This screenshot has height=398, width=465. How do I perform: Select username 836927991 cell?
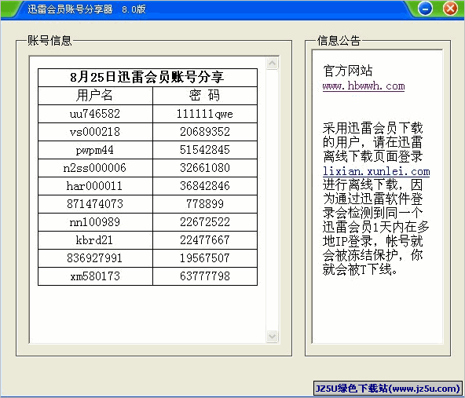pyautogui.click(x=95, y=258)
